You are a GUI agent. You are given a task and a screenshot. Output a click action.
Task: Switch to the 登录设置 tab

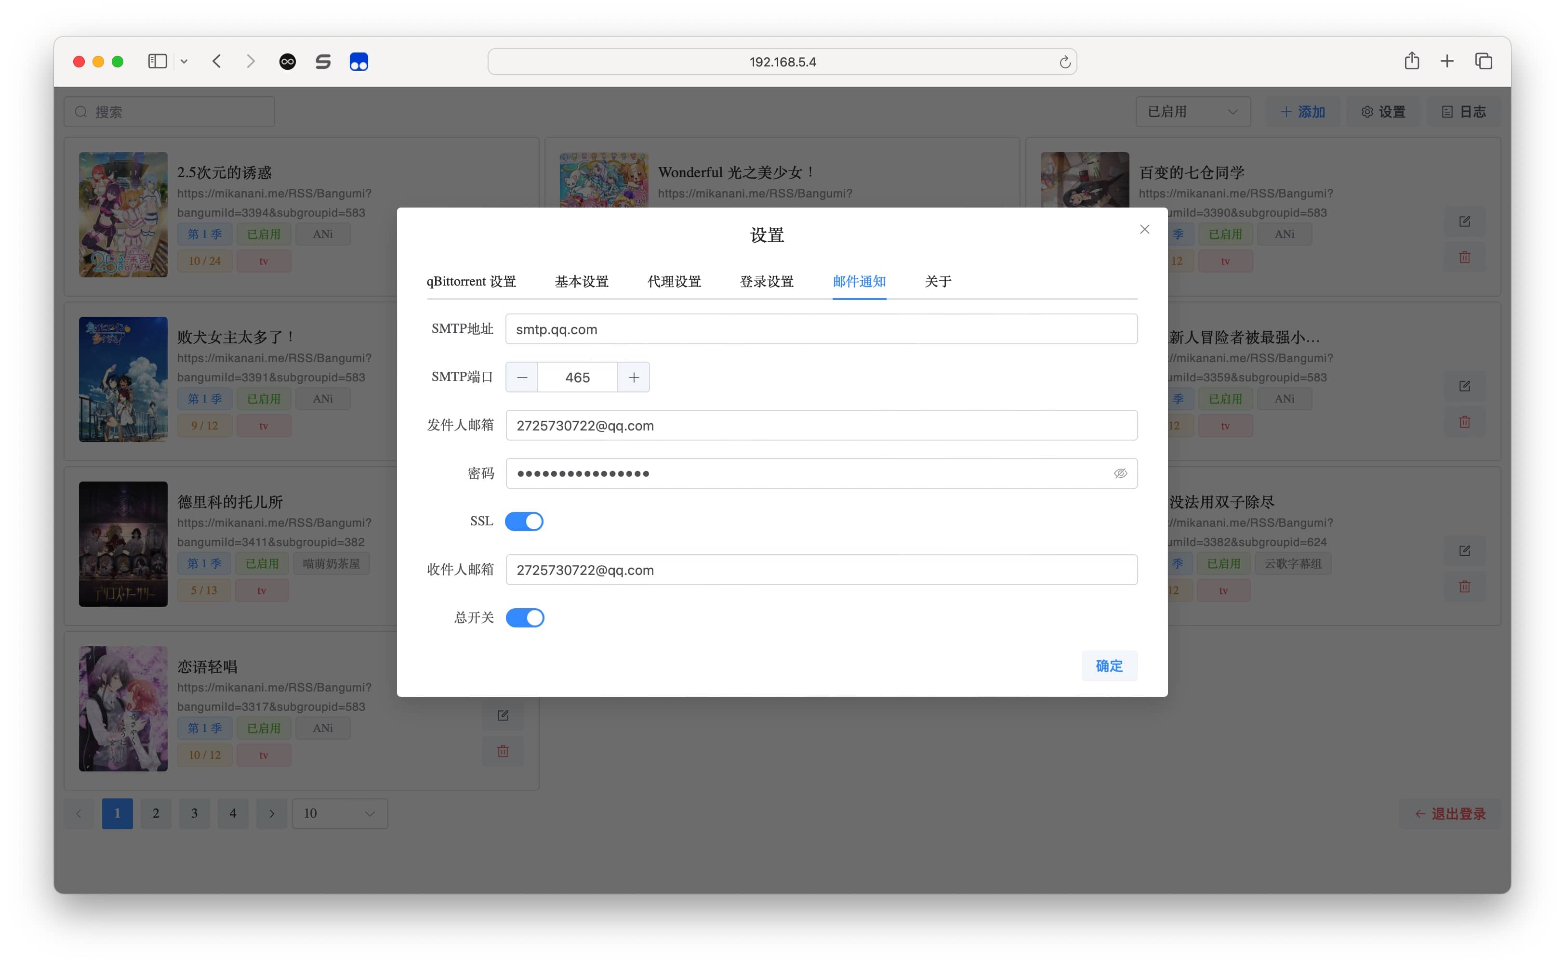[x=767, y=281]
